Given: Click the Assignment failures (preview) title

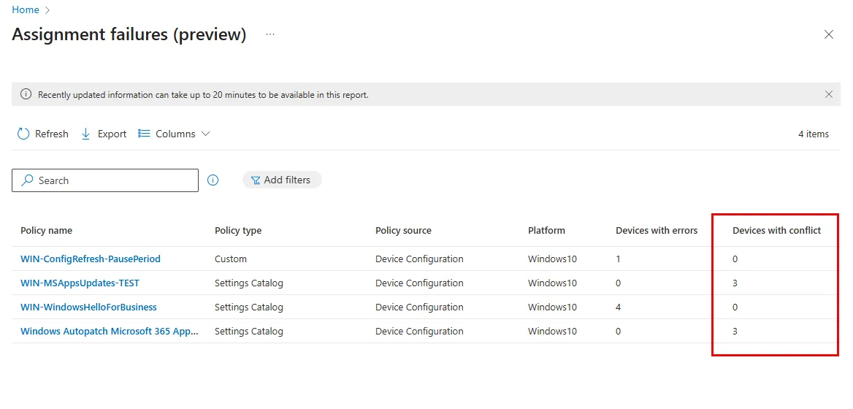Looking at the screenshot, I should click(129, 34).
